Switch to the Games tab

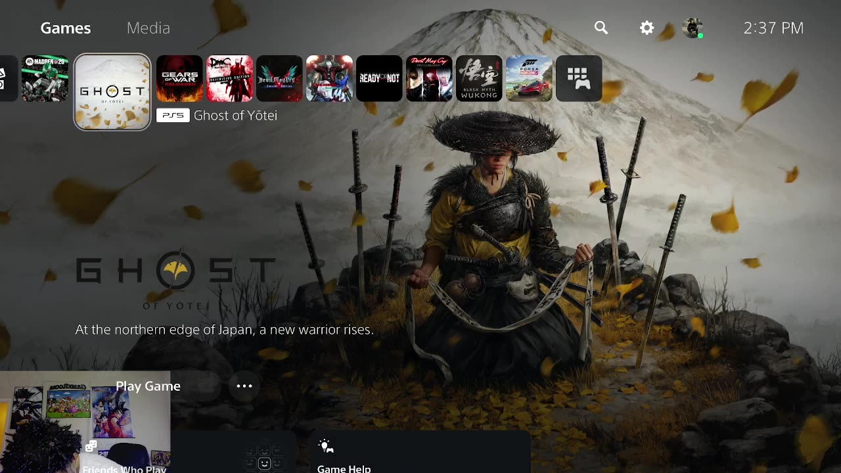[66, 28]
